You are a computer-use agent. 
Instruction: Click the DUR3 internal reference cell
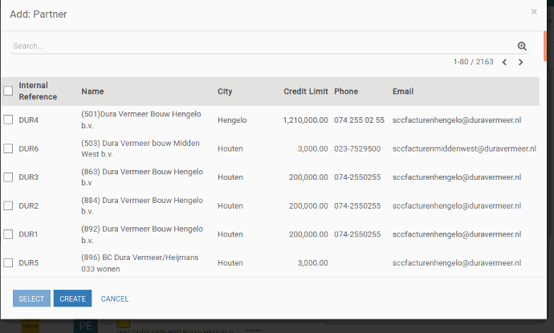(29, 177)
